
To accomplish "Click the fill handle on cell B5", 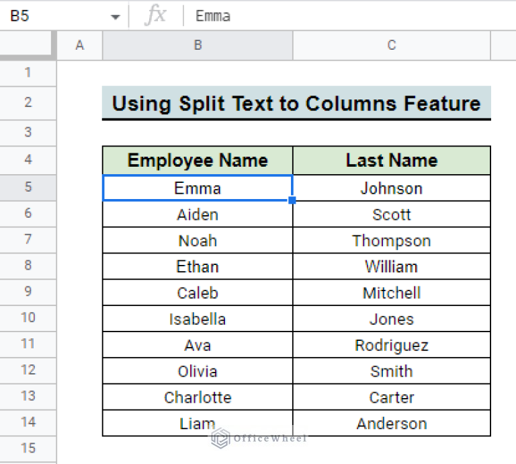I will 293,200.
